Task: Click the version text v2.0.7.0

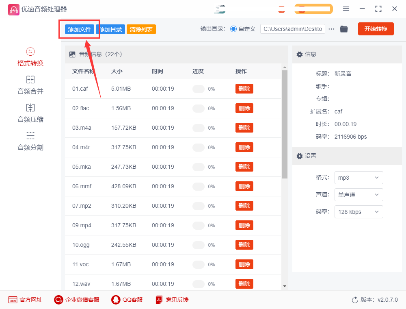Action: click(388, 300)
